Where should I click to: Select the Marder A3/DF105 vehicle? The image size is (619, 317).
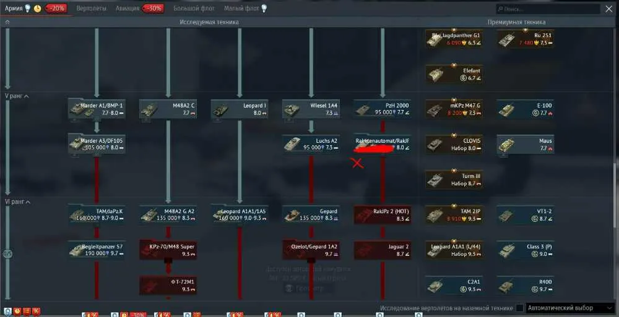pyautogui.click(x=97, y=144)
